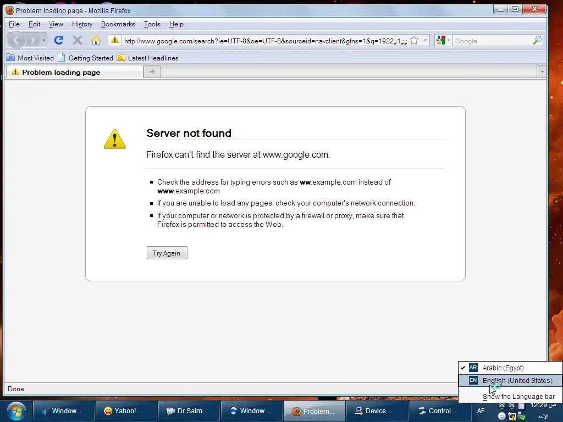Click the round smiley face tray icon

tap(502, 417)
